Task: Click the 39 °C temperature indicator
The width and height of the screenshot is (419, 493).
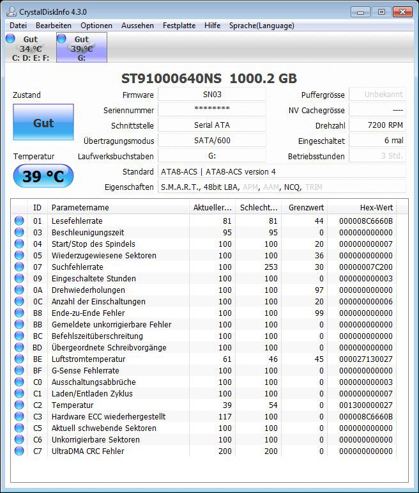Action: [x=43, y=176]
